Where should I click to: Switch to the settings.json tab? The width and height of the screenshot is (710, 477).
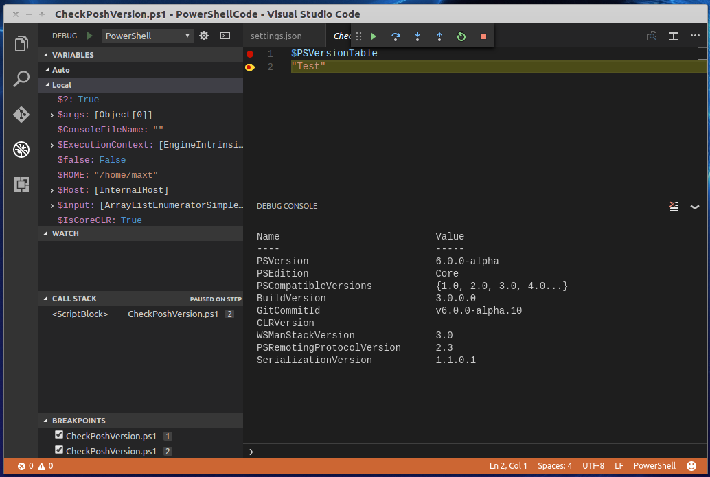pyautogui.click(x=276, y=36)
